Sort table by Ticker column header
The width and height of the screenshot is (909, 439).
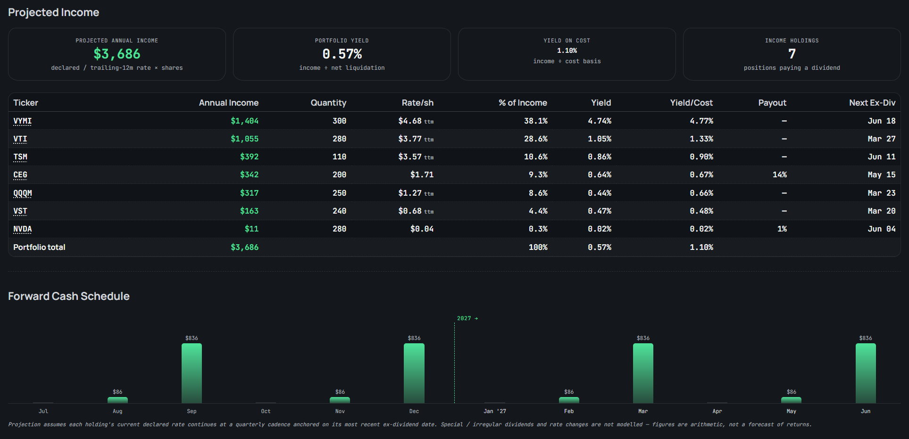[25, 102]
